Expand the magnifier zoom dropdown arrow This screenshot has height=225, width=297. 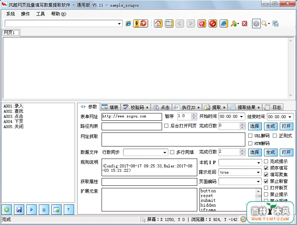point(269,24)
